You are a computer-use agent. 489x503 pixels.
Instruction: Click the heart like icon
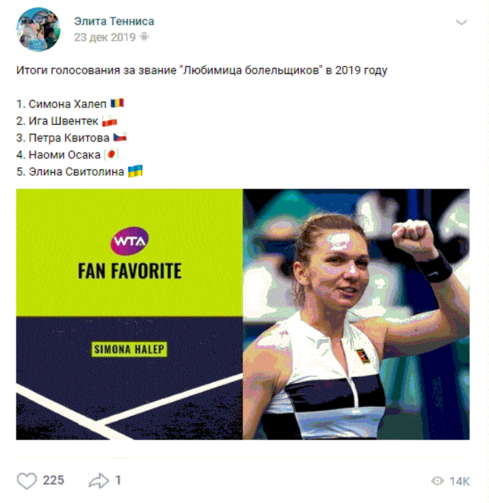pyautogui.click(x=26, y=481)
